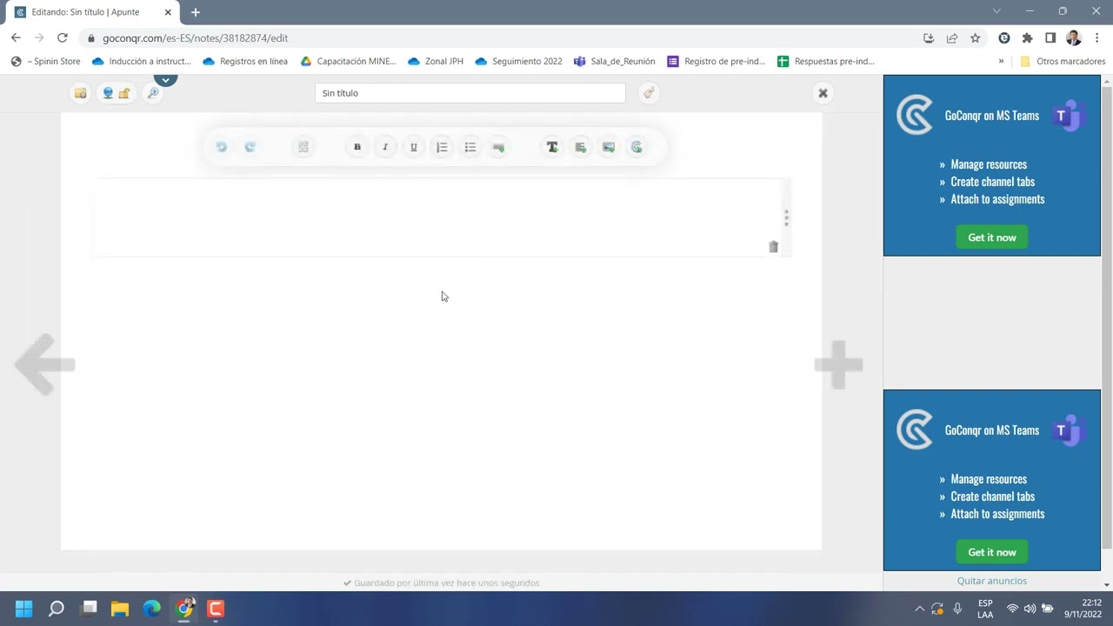
Task: Click the share page icon in the address bar
Action: coord(952,38)
